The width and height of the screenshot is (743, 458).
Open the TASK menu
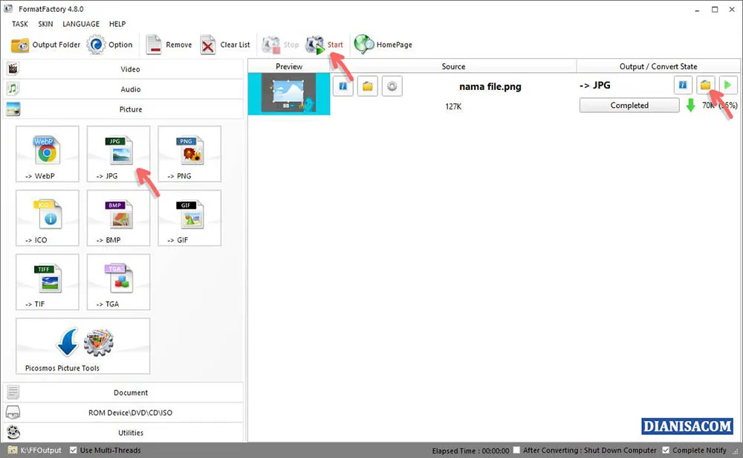pos(19,24)
